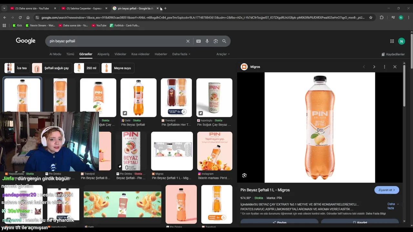Image resolution: width=413 pixels, height=232 pixels.
Task: Reload the page
Action: click(x=20, y=18)
